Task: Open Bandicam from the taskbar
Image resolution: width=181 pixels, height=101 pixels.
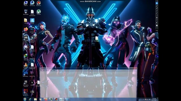Action: [56, 99]
